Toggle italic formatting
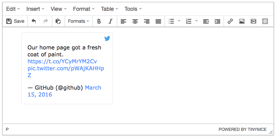Viewport: 277px width, 139px height. (x=110, y=21)
